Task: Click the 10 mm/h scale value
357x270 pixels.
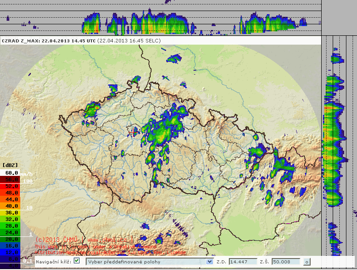Action: [29, 208]
